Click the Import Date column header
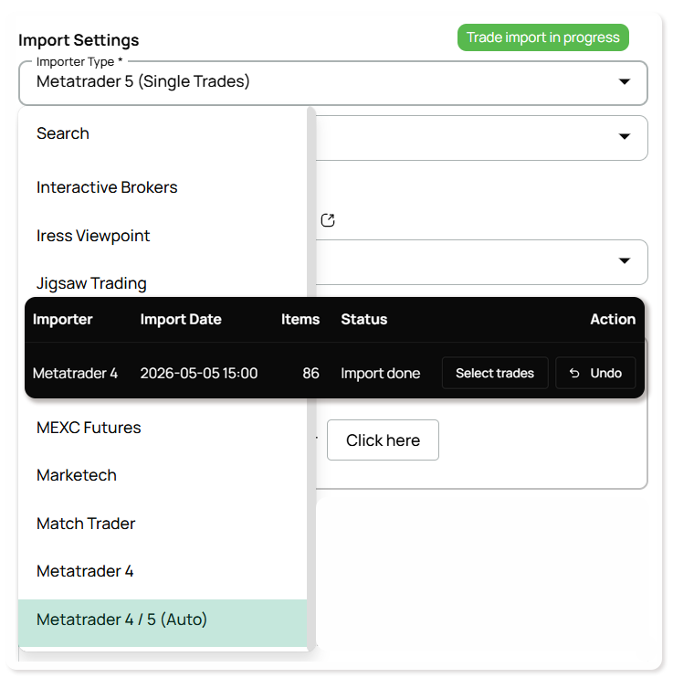 click(181, 319)
